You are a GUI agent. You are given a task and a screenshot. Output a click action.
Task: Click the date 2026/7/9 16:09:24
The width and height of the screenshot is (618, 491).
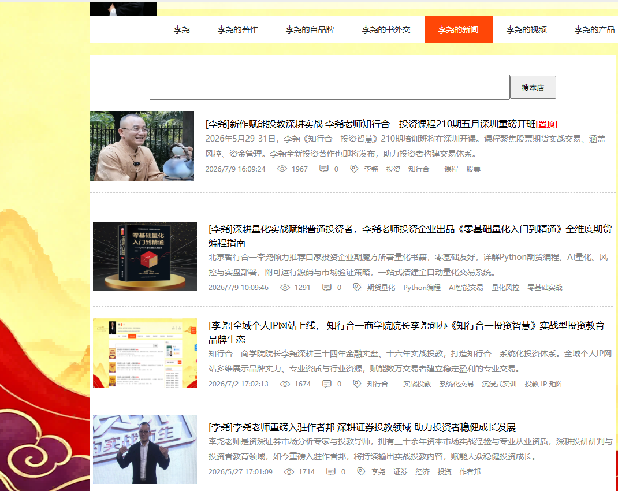tap(235, 169)
